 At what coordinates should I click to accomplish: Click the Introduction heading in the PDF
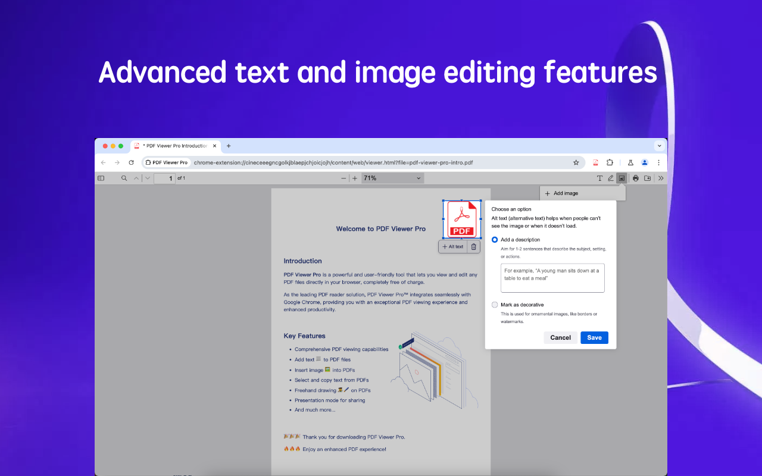tap(302, 261)
